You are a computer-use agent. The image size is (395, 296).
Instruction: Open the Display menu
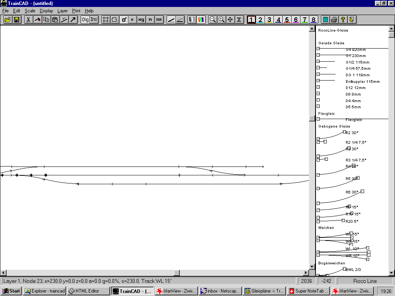tap(46, 11)
